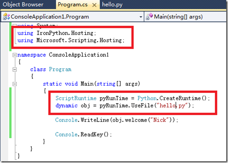
Task: Click the class icon beside ConsoleApplication1.Program
Action: (6, 16)
